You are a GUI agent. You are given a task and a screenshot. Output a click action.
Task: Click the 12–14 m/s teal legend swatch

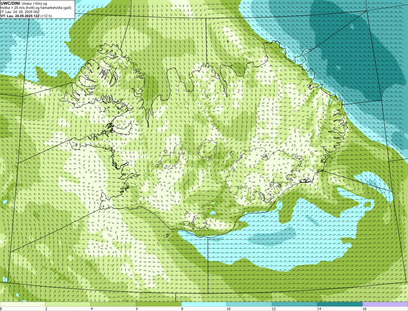coord(295,304)
